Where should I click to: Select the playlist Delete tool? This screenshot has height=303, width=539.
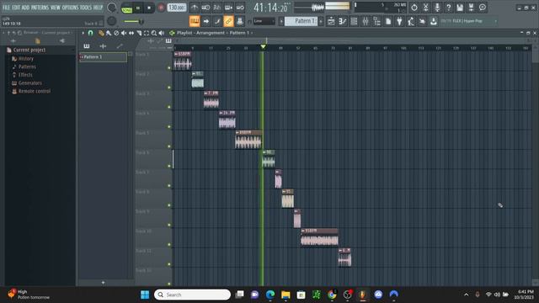(x=116, y=33)
